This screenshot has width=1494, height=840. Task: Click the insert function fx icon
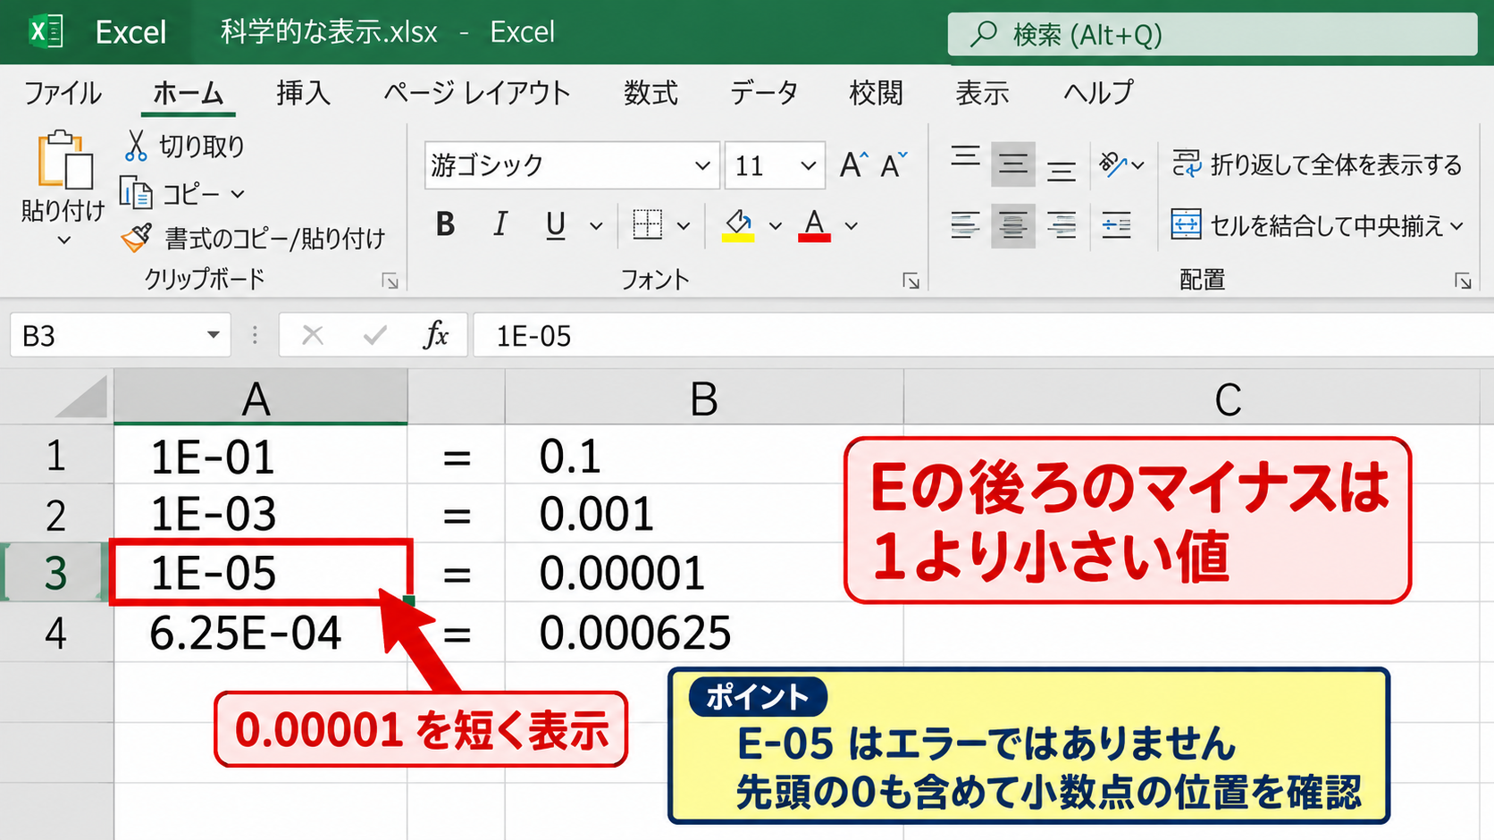436,335
